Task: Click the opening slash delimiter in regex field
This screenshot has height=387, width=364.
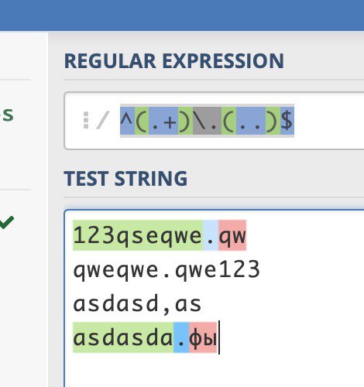Action: click(103, 120)
